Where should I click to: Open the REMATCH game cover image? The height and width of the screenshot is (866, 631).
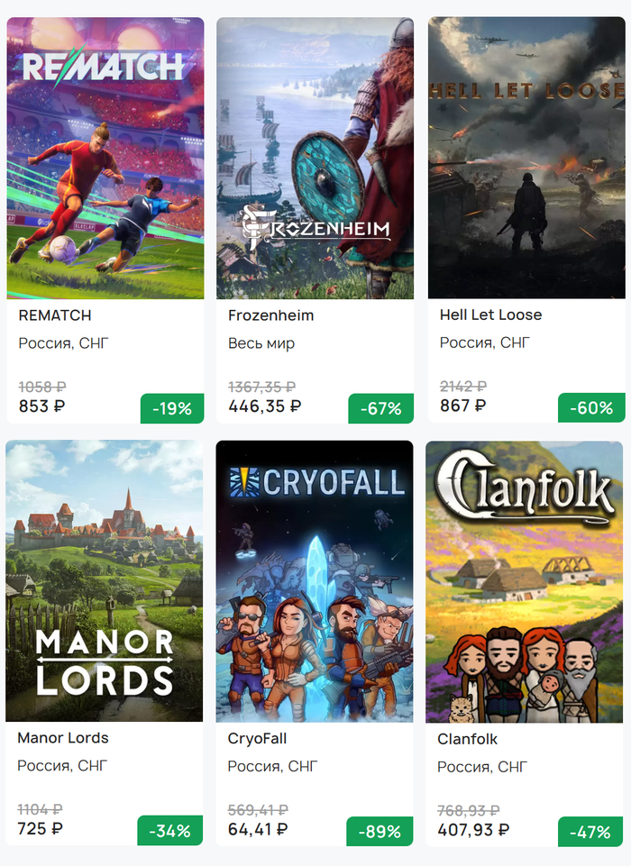(x=105, y=158)
